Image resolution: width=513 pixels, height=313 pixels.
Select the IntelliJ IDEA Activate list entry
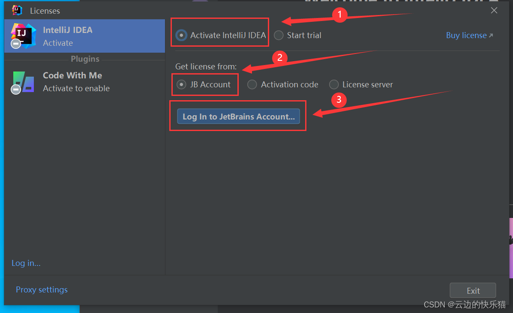click(x=84, y=36)
